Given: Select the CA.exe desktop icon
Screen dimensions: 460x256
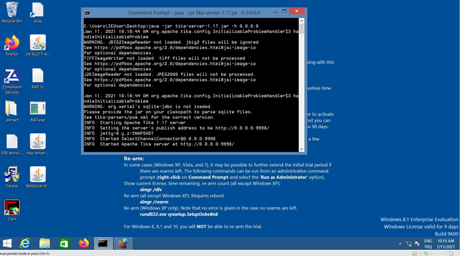Looking at the screenshot, I should [11, 177].
